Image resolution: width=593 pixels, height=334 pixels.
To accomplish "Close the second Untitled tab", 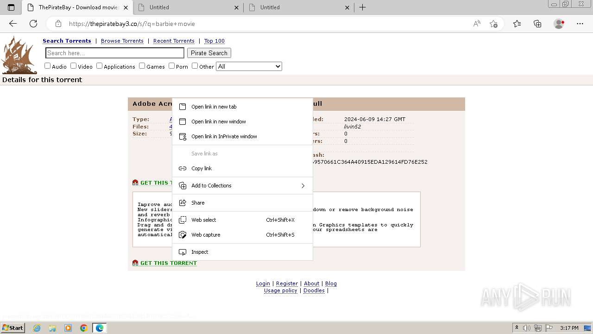I will click(347, 7).
